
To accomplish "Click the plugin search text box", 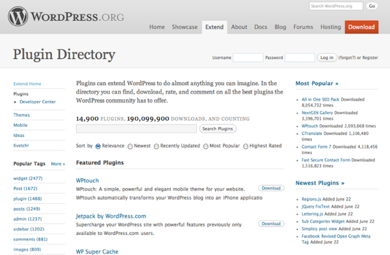I will click(x=136, y=128).
